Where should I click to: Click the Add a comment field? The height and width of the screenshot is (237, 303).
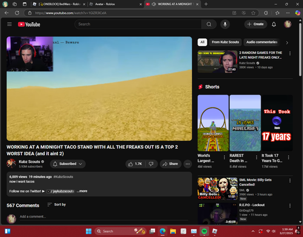point(104,217)
